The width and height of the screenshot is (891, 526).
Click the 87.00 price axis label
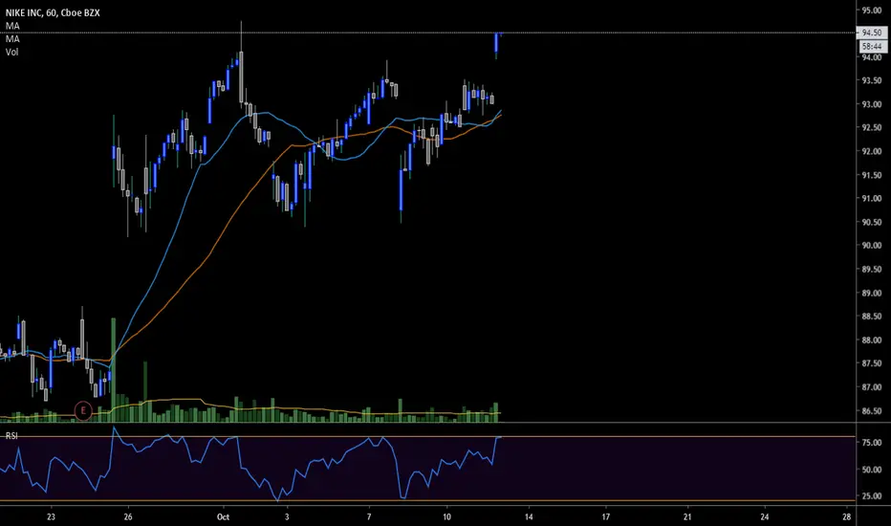pyautogui.click(x=872, y=387)
